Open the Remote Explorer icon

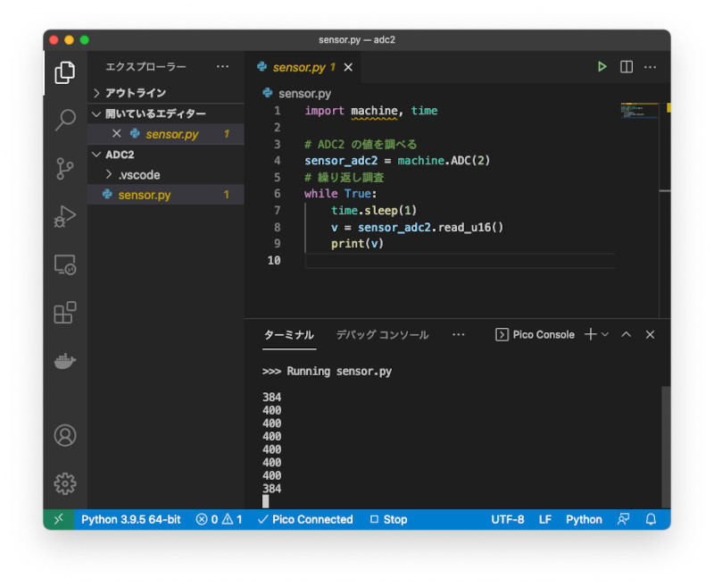pos(65,264)
